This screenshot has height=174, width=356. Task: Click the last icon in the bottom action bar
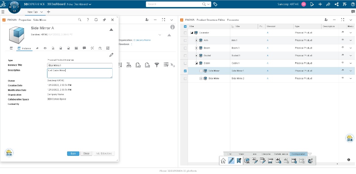tap(310, 161)
